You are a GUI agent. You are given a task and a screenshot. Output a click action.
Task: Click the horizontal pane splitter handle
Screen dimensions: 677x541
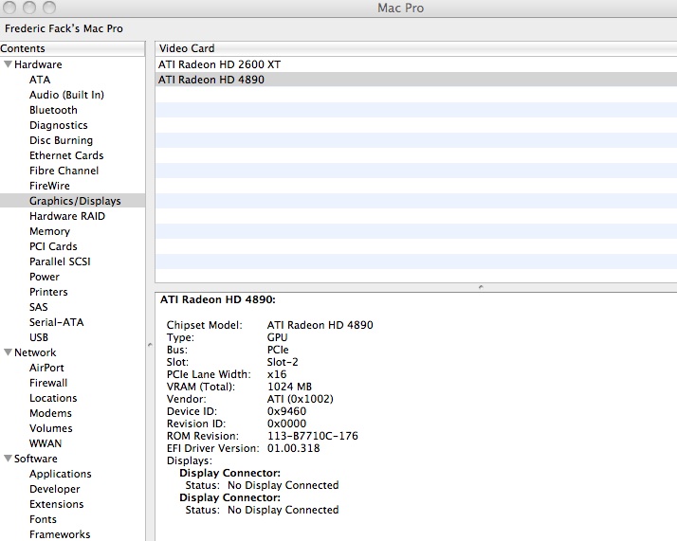click(x=481, y=287)
